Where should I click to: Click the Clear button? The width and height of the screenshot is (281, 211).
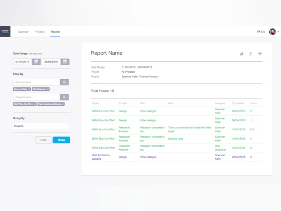tap(44, 140)
